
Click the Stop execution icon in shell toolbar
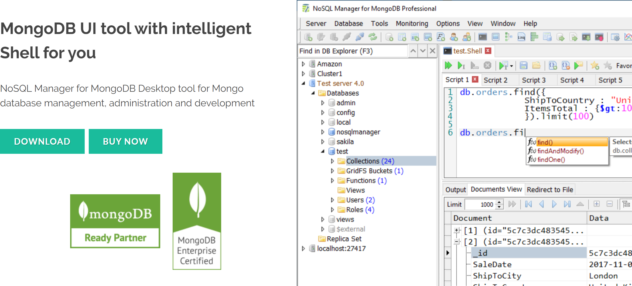[487, 66]
